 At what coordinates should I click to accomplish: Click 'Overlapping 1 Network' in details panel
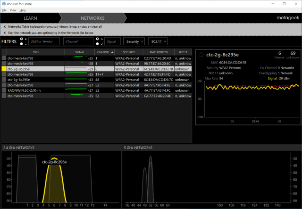coord(276,73)
